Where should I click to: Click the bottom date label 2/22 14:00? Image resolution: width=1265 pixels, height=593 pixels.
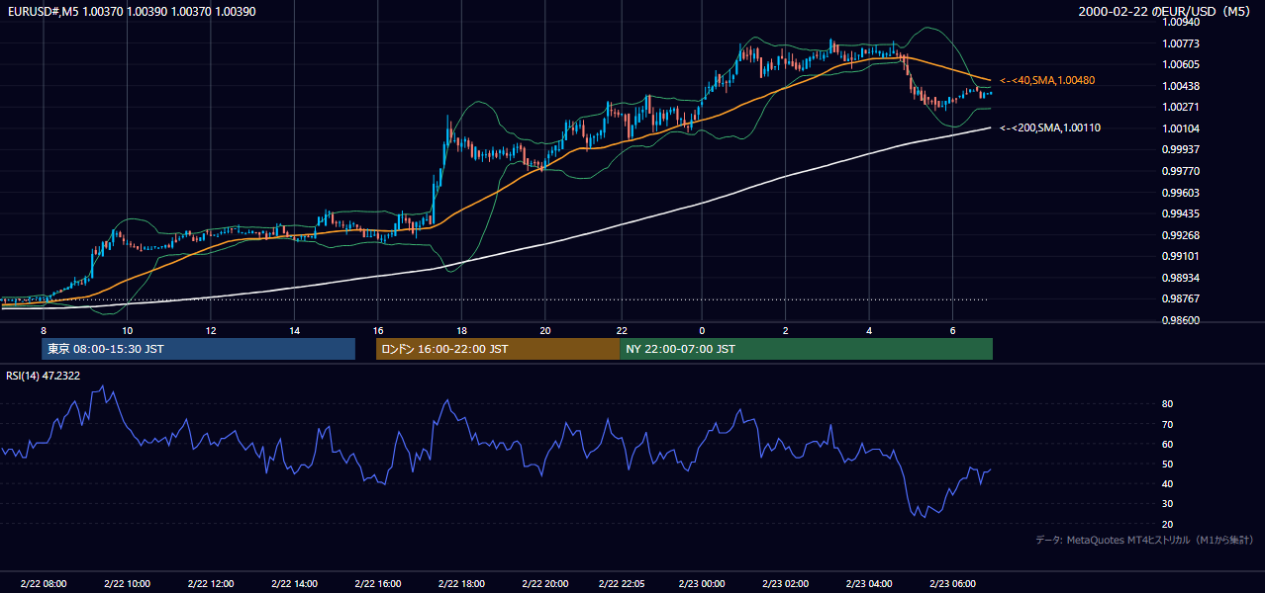294,584
